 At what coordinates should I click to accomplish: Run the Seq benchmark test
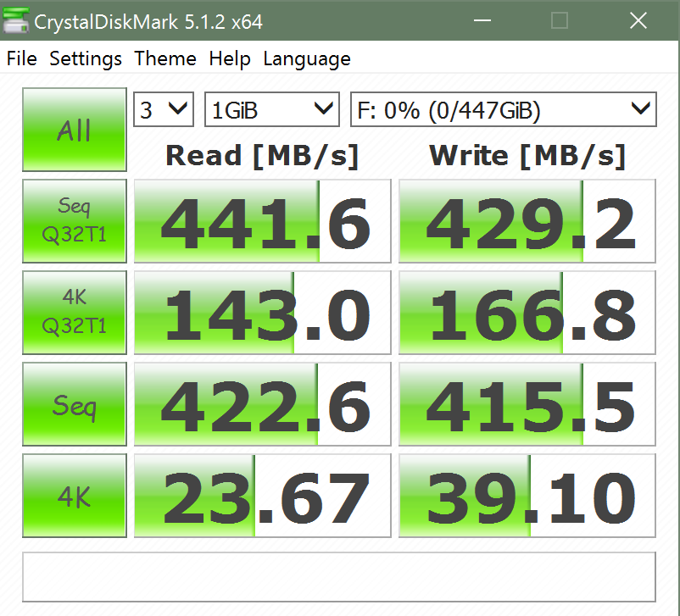[x=75, y=404]
